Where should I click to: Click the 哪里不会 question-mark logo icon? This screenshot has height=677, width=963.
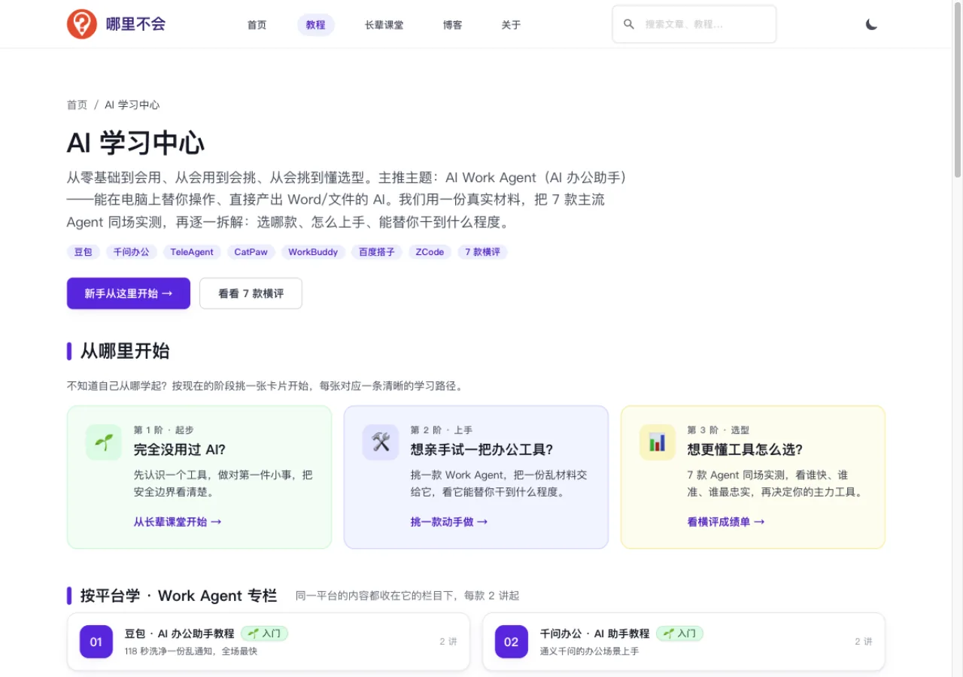click(x=81, y=24)
